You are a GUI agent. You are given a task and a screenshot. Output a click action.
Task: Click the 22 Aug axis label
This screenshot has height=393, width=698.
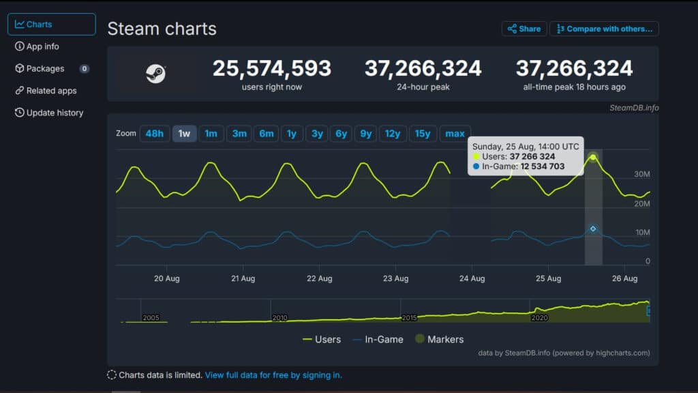(x=319, y=278)
